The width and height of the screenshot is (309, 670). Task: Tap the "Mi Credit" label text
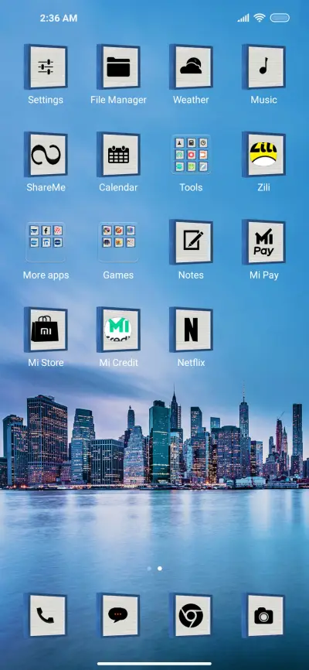click(x=119, y=363)
